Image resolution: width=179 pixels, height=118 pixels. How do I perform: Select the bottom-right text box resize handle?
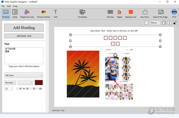[160, 46]
